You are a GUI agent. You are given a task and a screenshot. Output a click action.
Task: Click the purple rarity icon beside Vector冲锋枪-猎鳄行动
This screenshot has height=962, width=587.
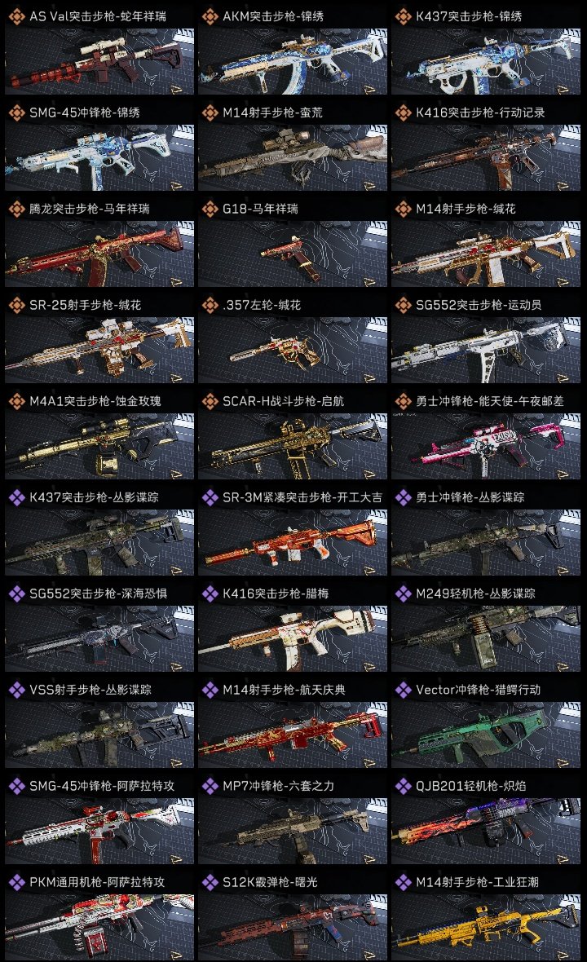403,690
